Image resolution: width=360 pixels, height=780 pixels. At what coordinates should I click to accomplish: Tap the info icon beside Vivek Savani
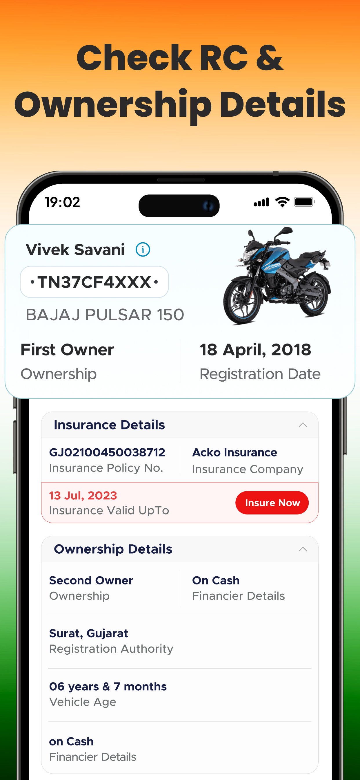point(143,250)
